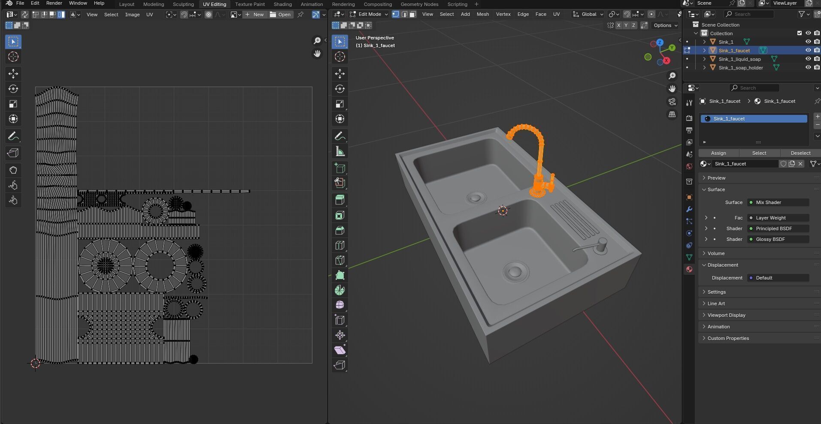
Task: Open Global transform orientation dropdown
Action: pyautogui.click(x=589, y=14)
